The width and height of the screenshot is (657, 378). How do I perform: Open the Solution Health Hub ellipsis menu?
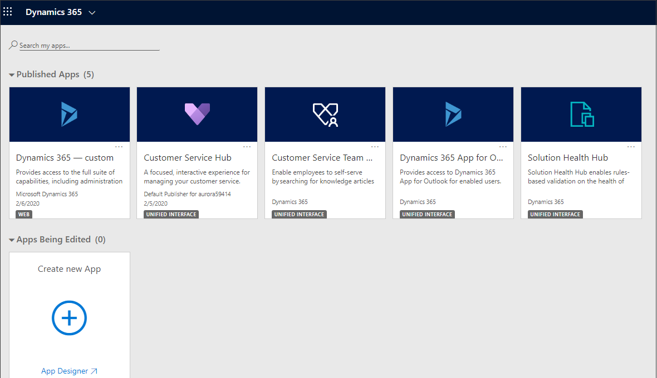(631, 147)
